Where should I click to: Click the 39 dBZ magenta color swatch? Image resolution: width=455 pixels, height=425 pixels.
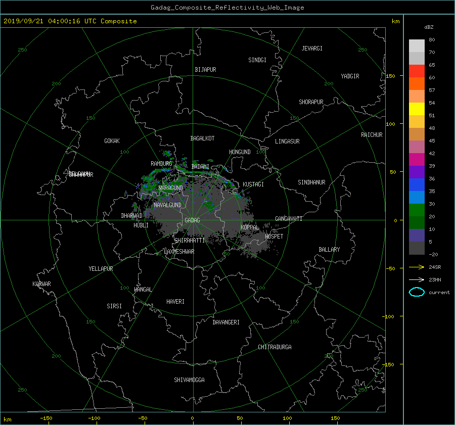click(417, 160)
